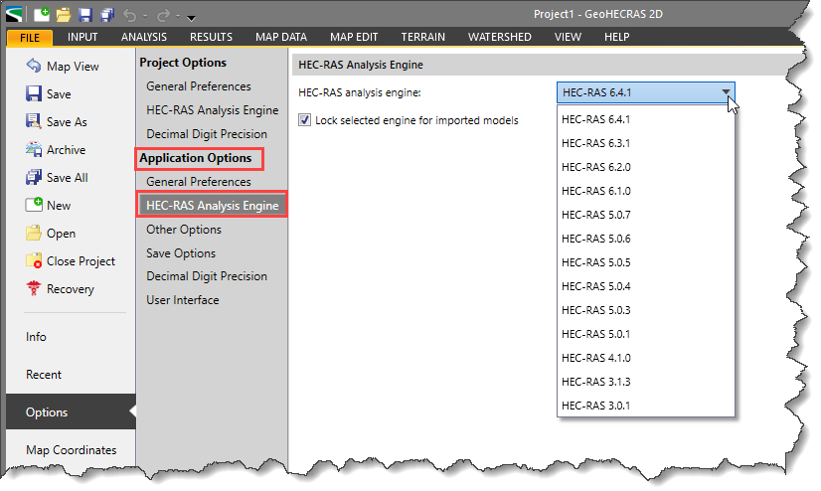
Task: Open the Undo history dropdown arrow
Action: coord(145,16)
